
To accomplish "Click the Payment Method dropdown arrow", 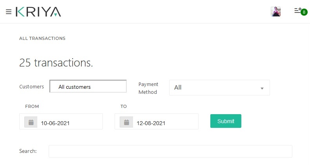I will (262, 88).
